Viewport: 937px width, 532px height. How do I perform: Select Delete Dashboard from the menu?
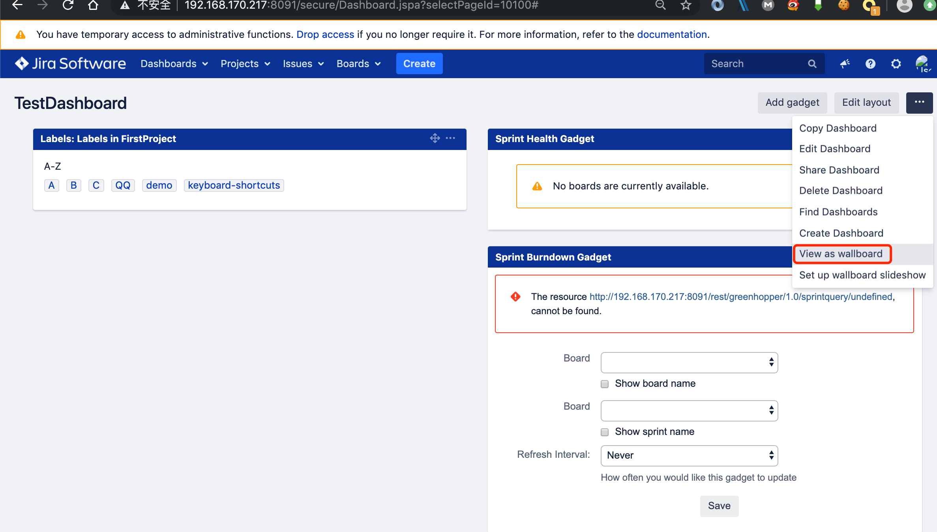tap(862, 191)
